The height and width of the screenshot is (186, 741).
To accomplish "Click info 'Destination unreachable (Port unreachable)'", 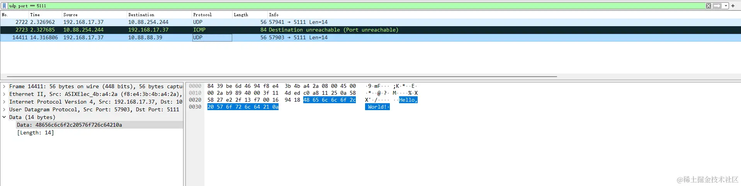I will coord(333,30).
